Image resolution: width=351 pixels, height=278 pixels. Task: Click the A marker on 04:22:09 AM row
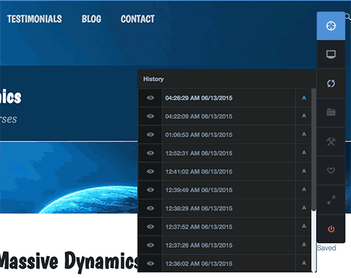point(304,116)
